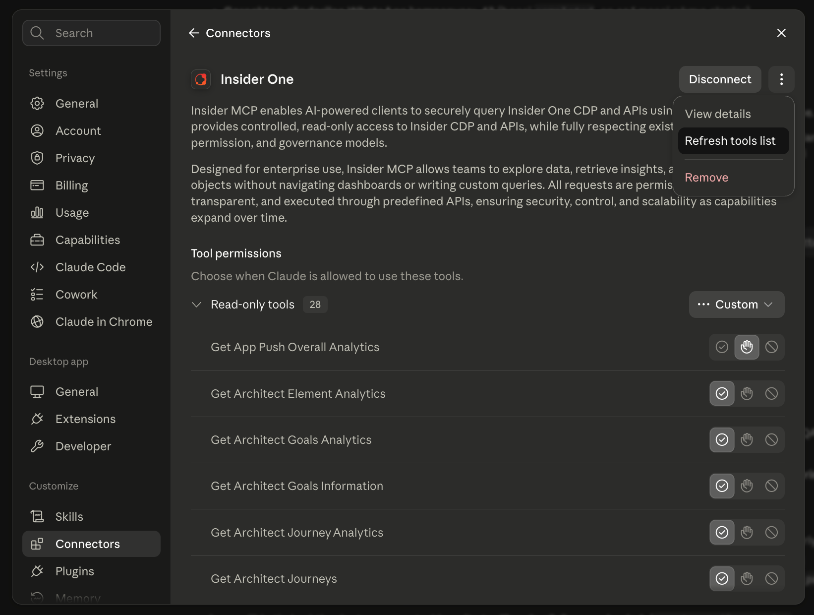This screenshot has width=814, height=615.
Task: Open Developer settings
Action: pos(91,446)
